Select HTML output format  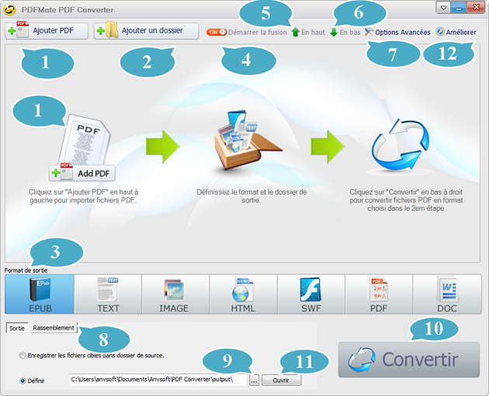click(x=243, y=294)
